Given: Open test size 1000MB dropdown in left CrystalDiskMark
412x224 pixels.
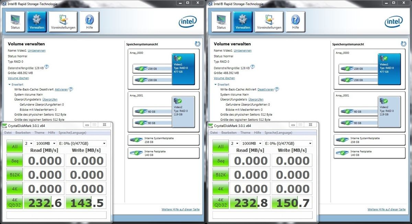Looking at the screenshot, I should [x=46, y=143].
